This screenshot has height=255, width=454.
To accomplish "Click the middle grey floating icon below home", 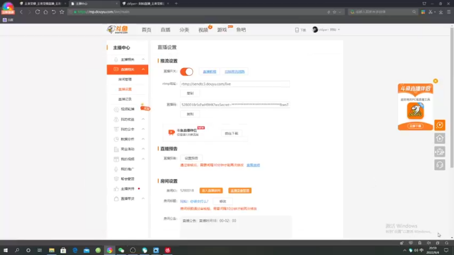I will 439,151.
